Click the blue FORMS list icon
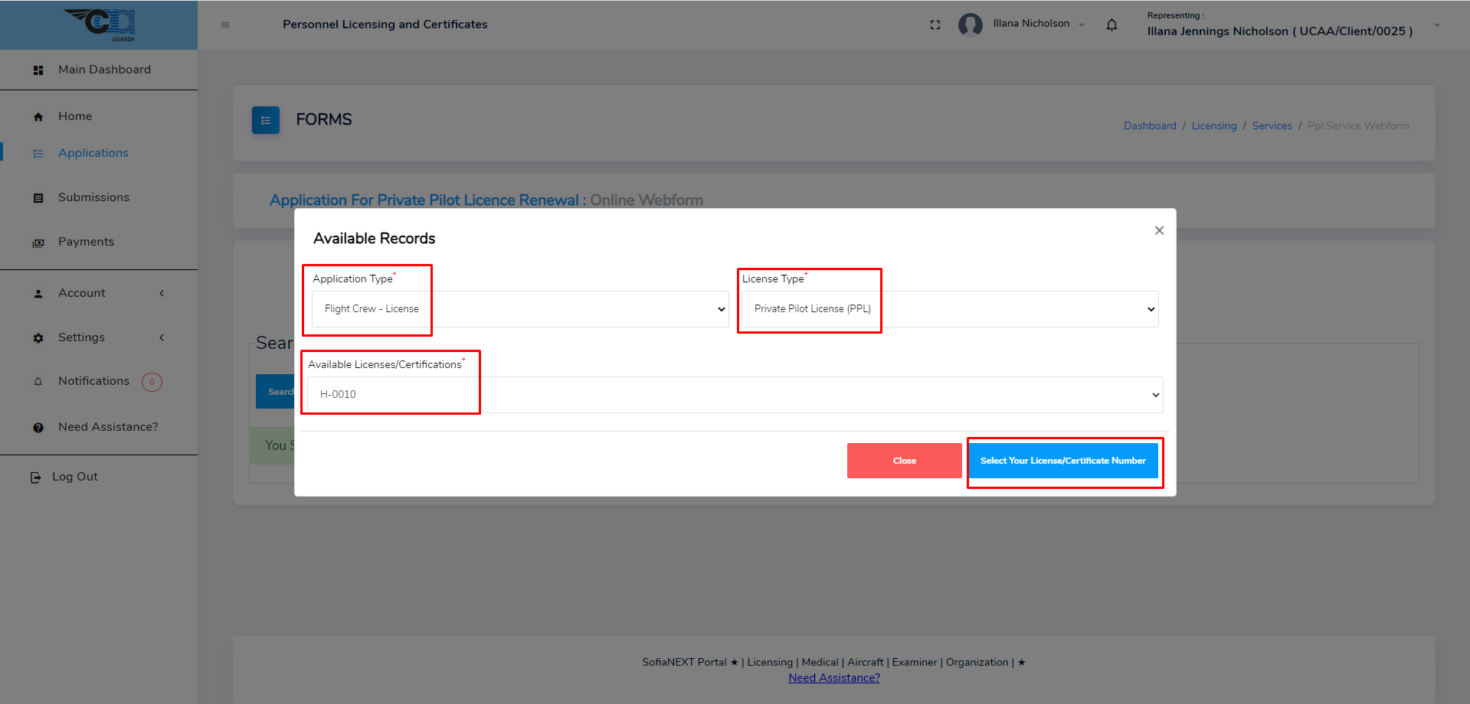This screenshot has width=1470, height=704. tap(265, 120)
